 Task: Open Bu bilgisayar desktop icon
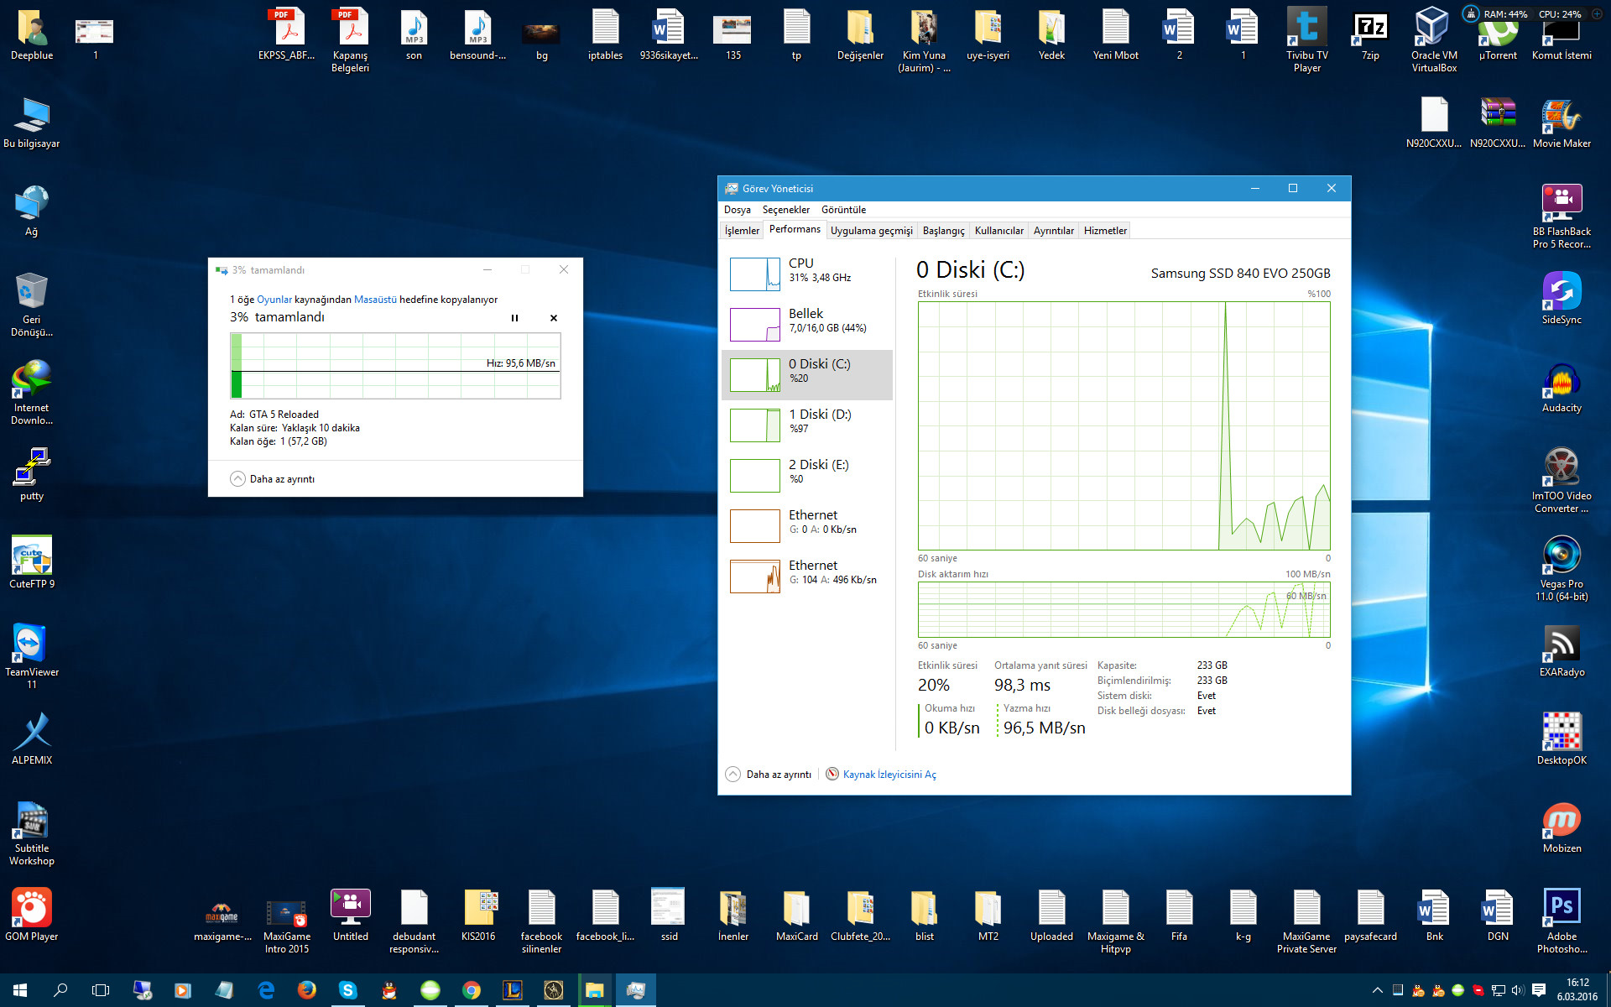tap(32, 123)
